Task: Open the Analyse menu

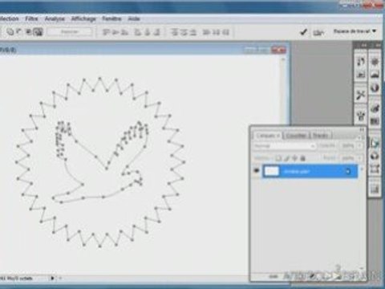Action: 55,18
